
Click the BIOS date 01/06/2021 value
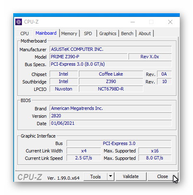click(x=111, y=123)
